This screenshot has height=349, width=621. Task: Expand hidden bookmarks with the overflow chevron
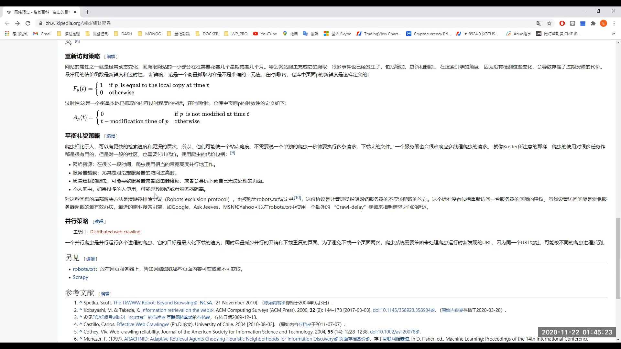click(612, 34)
